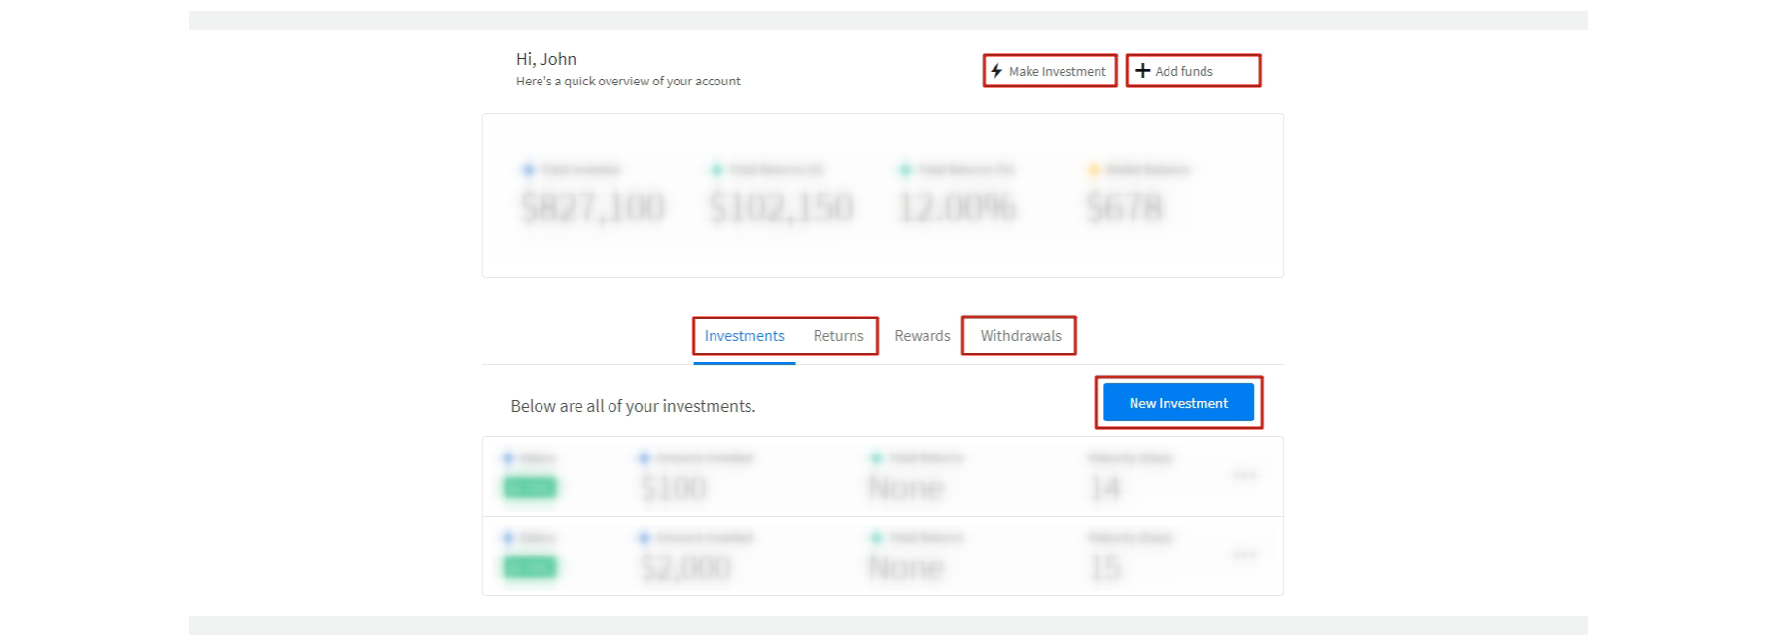1779x639 pixels.
Task: Click the $102,150 total returns amount
Action: click(x=781, y=207)
